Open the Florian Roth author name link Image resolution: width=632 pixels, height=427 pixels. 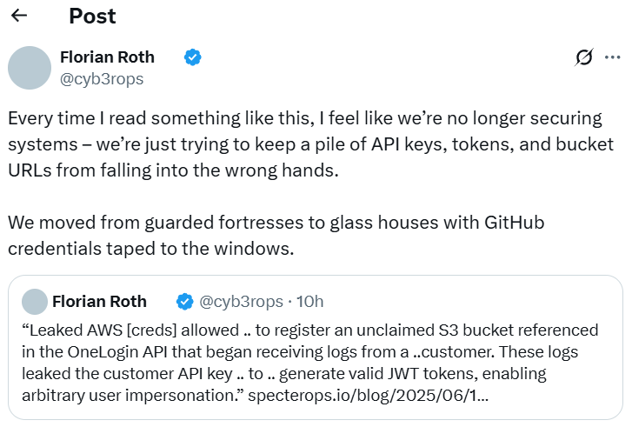pyautogui.click(x=107, y=57)
